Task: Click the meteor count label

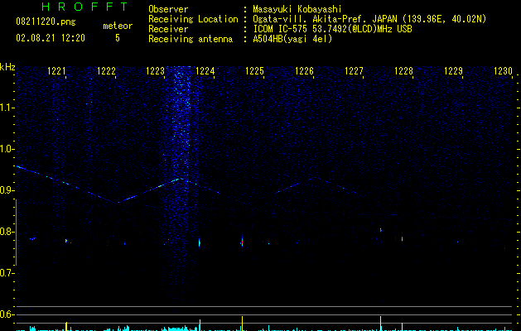Action: [x=118, y=26]
